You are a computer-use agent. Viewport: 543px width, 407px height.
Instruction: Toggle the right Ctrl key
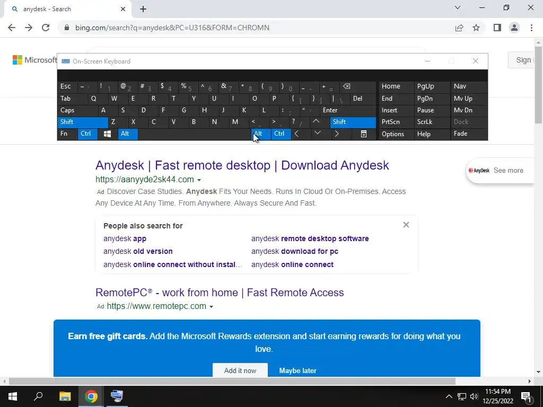pyautogui.click(x=281, y=134)
